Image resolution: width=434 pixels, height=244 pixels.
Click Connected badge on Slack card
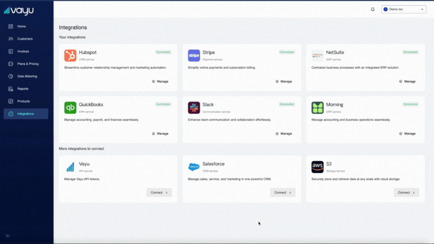click(287, 104)
